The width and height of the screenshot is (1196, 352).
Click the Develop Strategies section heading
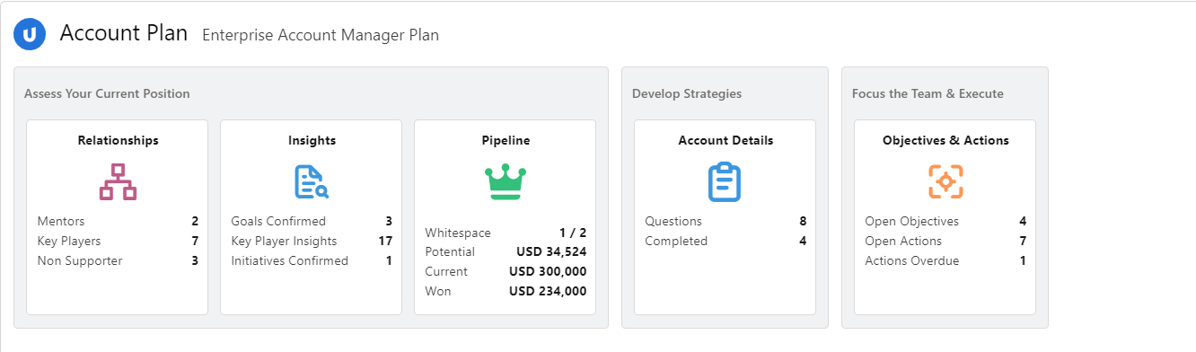687,93
